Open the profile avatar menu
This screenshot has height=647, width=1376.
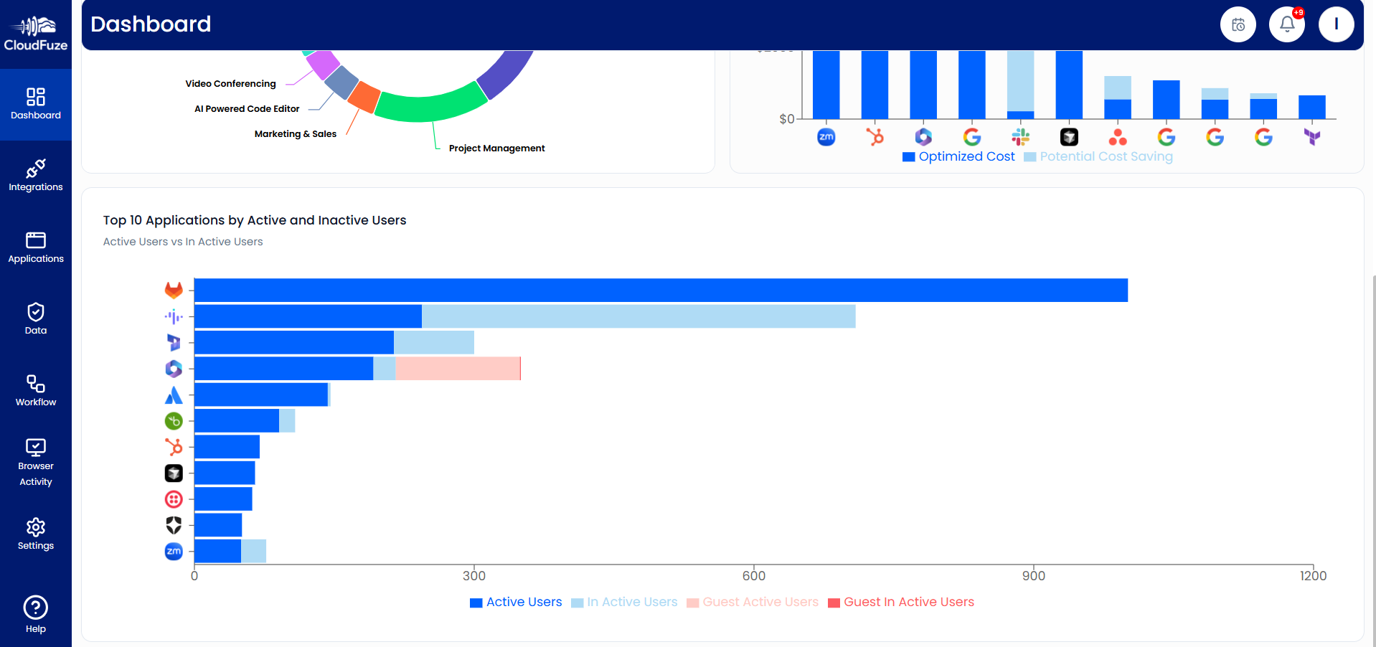click(x=1336, y=24)
